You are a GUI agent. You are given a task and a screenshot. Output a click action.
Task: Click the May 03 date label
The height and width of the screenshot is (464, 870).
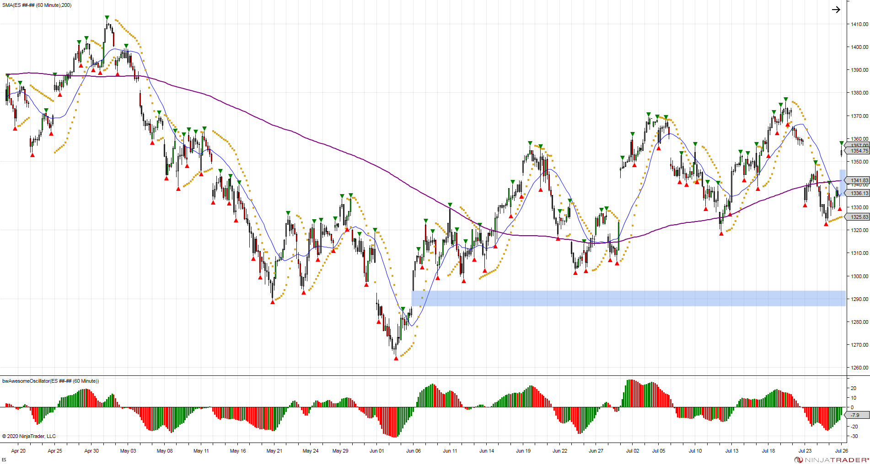pos(128,451)
